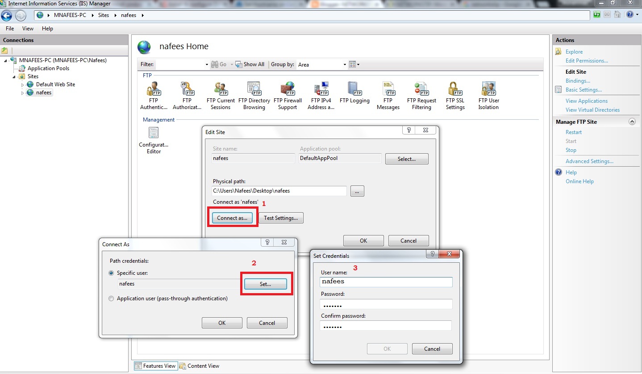Select Application user pass-through authentication radio
This screenshot has height=374, width=642.
click(x=111, y=298)
